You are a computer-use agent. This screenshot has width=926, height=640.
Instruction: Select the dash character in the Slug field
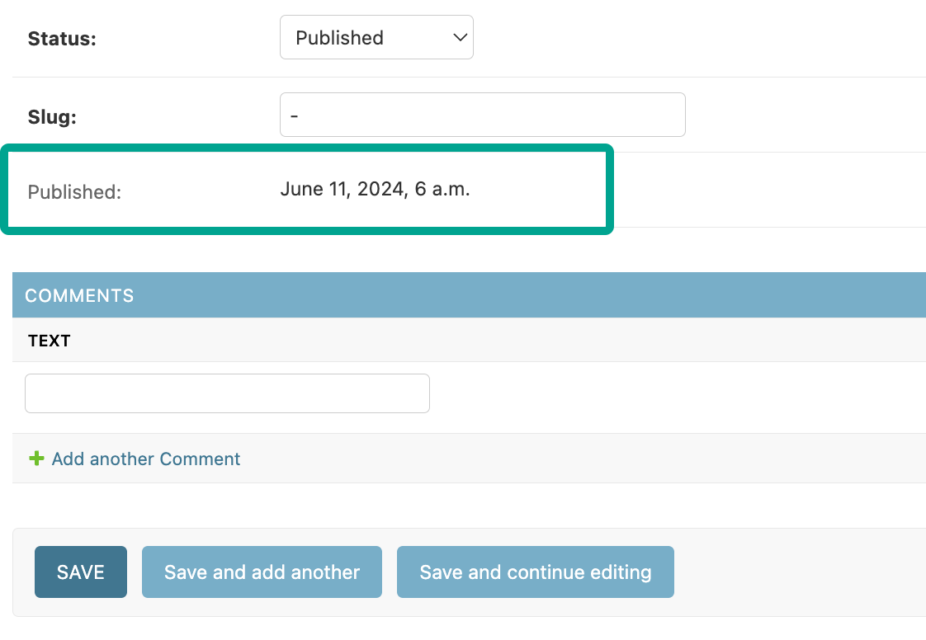click(294, 115)
